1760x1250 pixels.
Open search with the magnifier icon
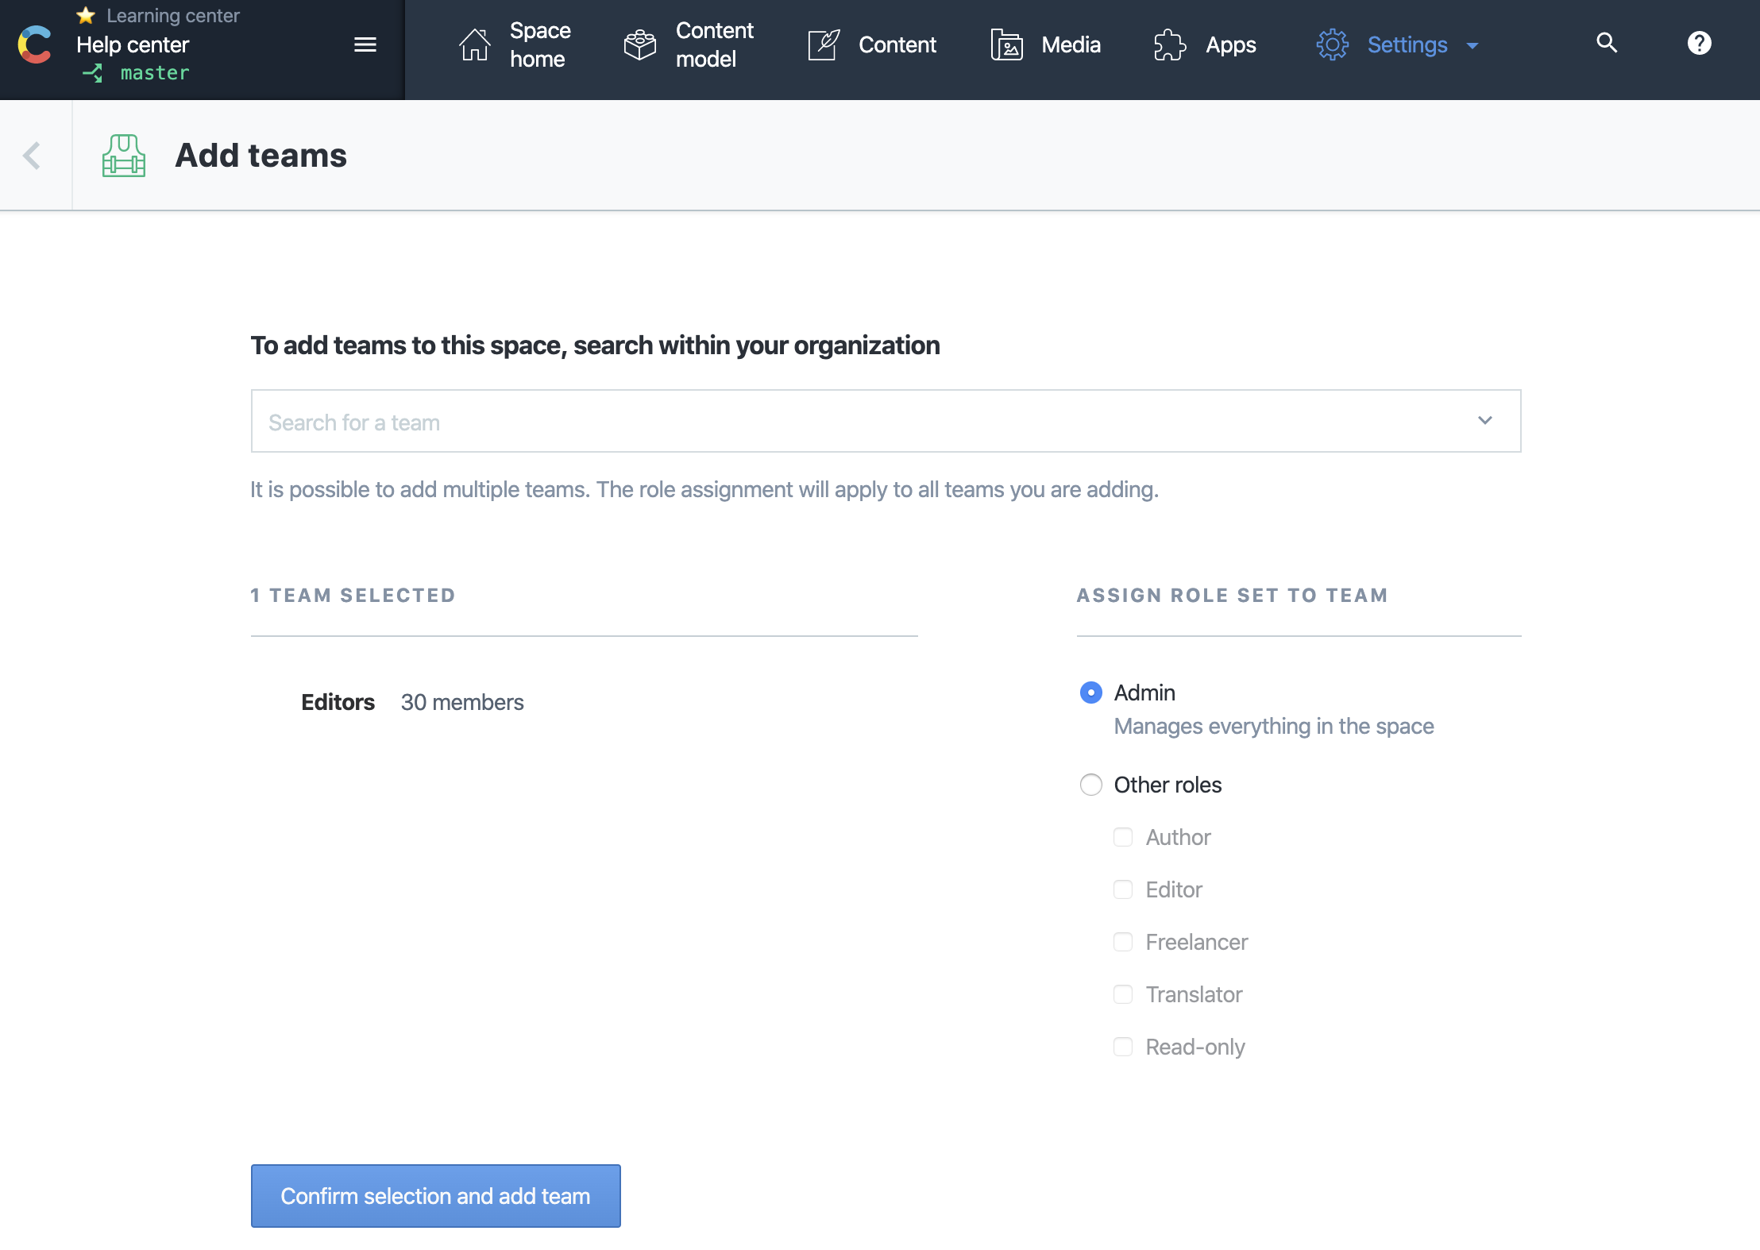click(x=1607, y=43)
